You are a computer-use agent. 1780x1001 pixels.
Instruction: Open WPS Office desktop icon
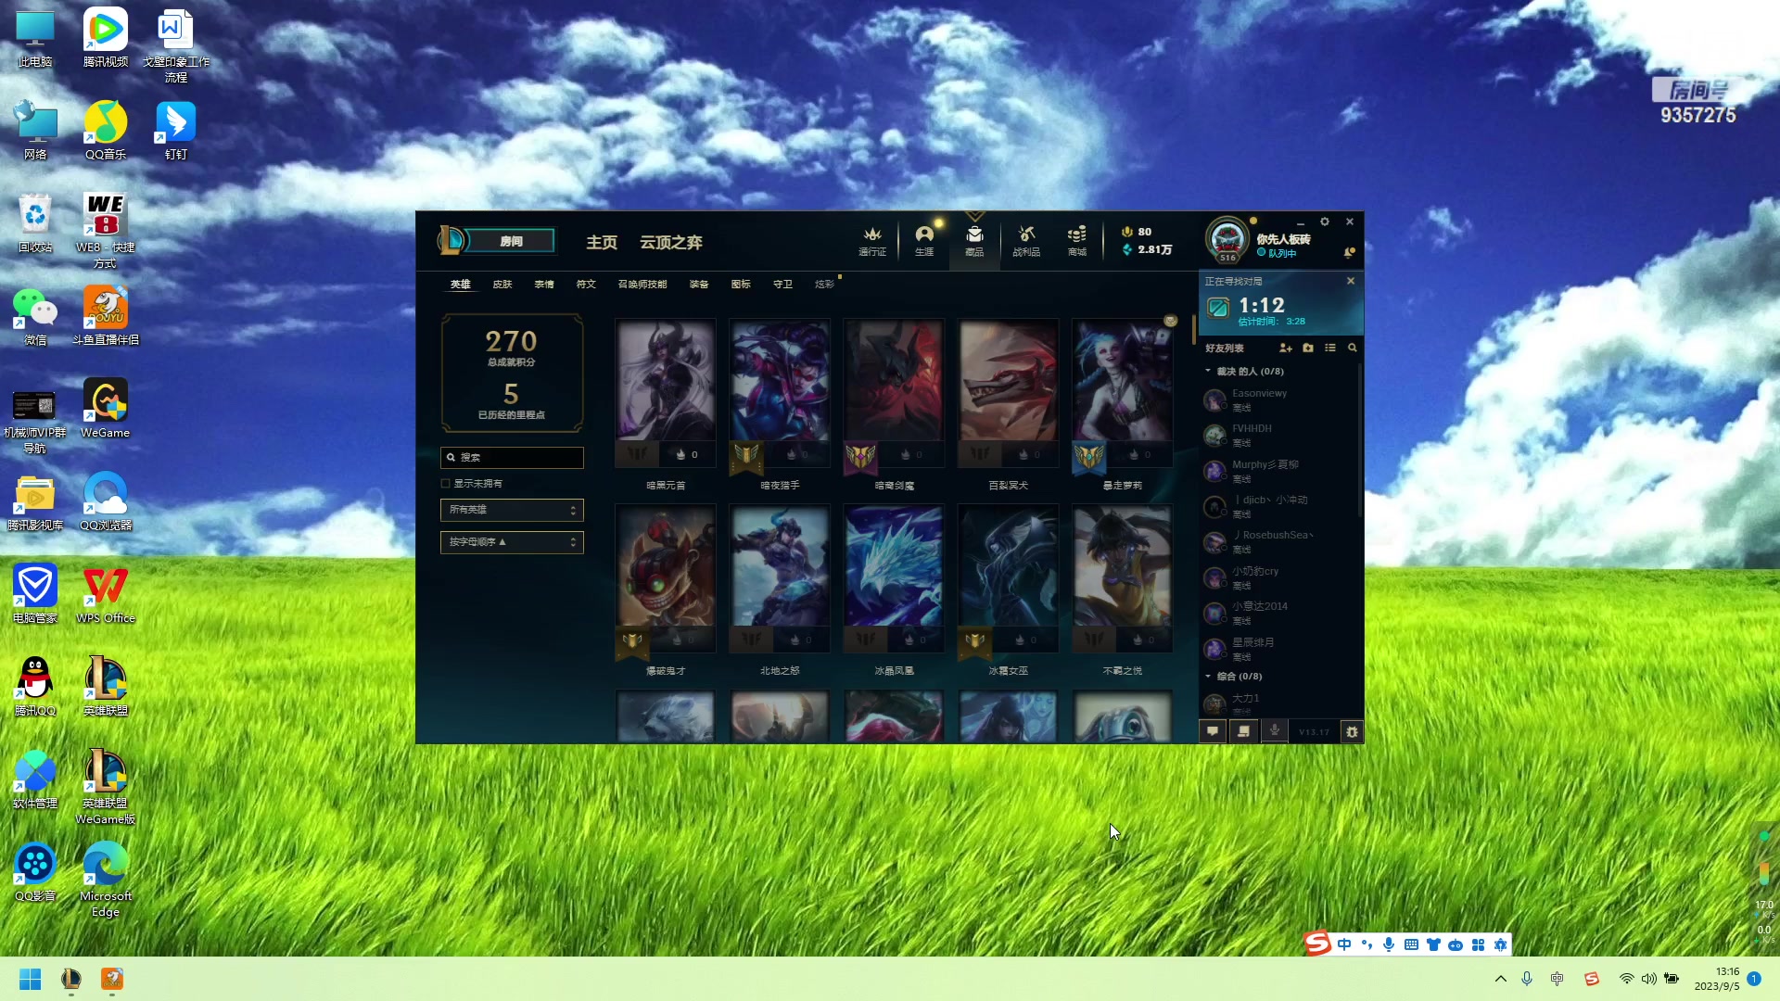pos(106,594)
